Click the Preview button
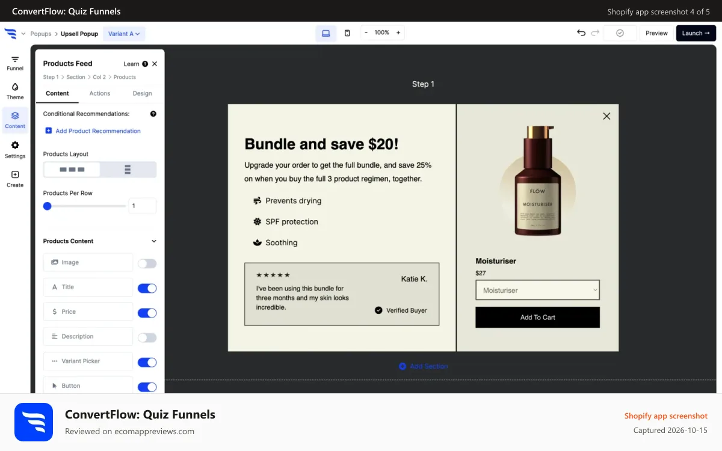 [656, 33]
